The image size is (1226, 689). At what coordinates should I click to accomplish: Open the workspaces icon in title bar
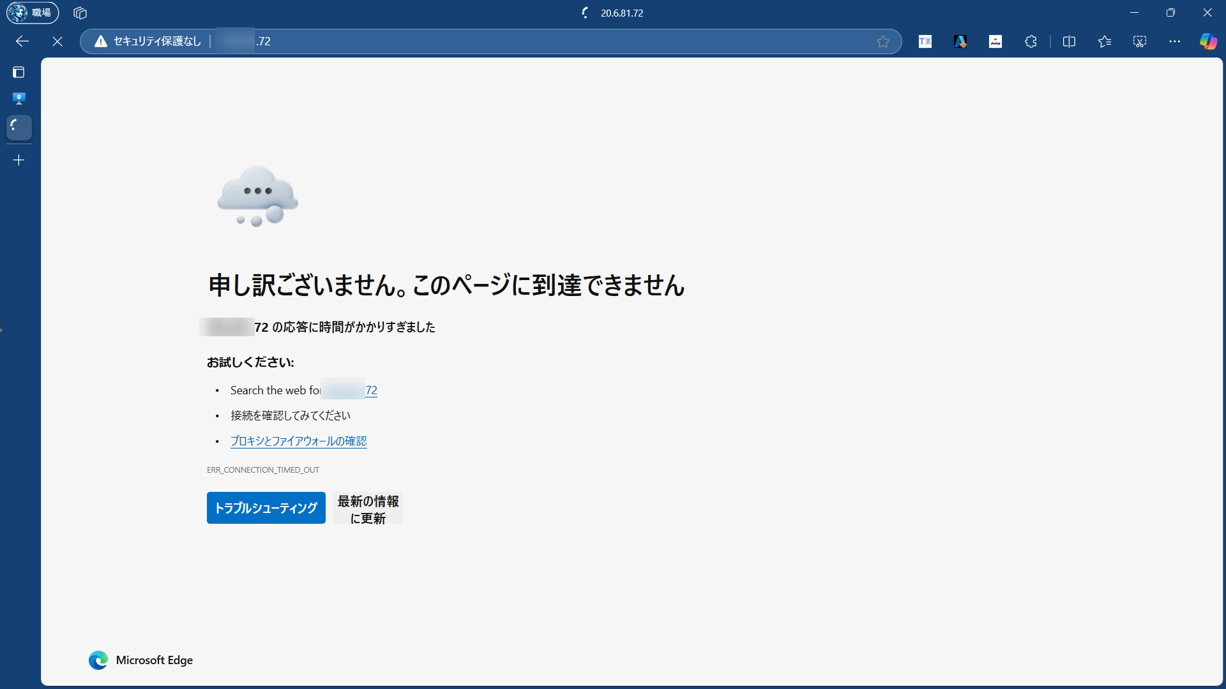pos(80,13)
